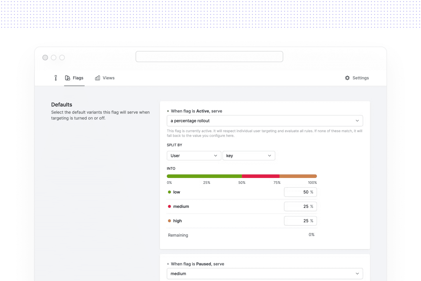This screenshot has width=421, height=281.
Task: Click the red dot beside medium
Action: click(169, 206)
